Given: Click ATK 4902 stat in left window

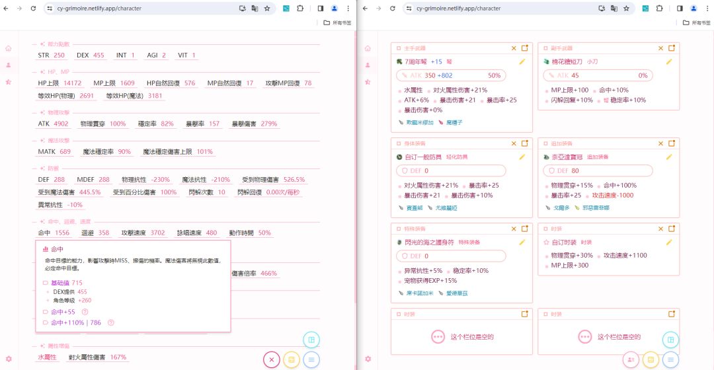Looking at the screenshot, I should (53, 124).
